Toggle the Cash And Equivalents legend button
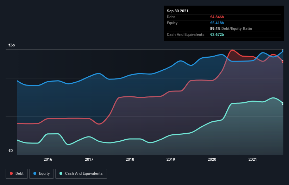 (81, 174)
